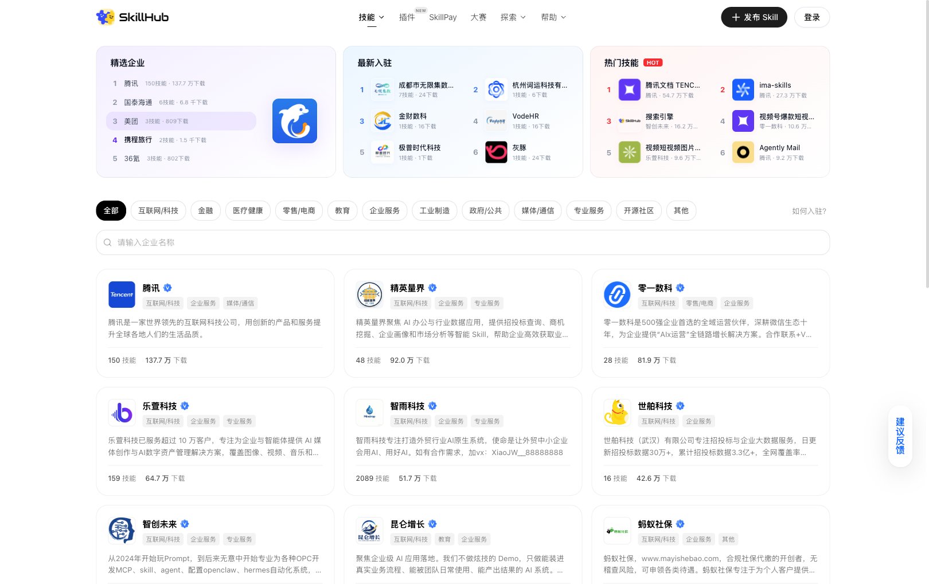Open the 大赛 nav item
The height and width of the screenshot is (584, 929).
coord(478,17)
